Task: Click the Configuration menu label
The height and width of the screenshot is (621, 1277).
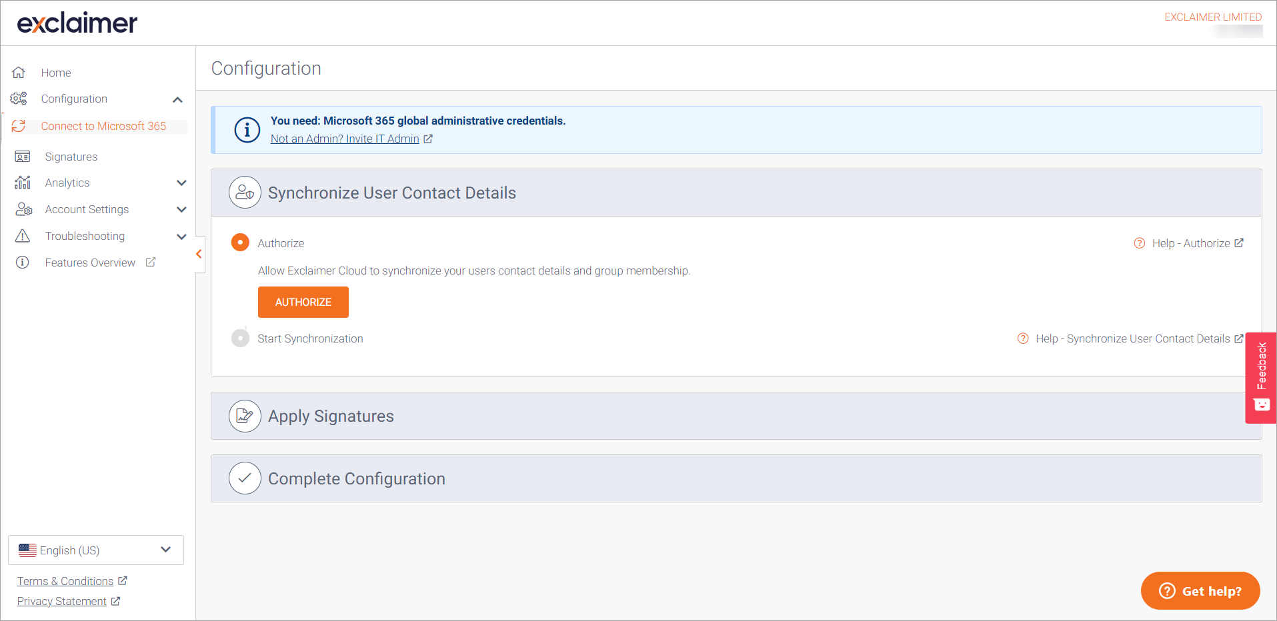Action: 74,99
